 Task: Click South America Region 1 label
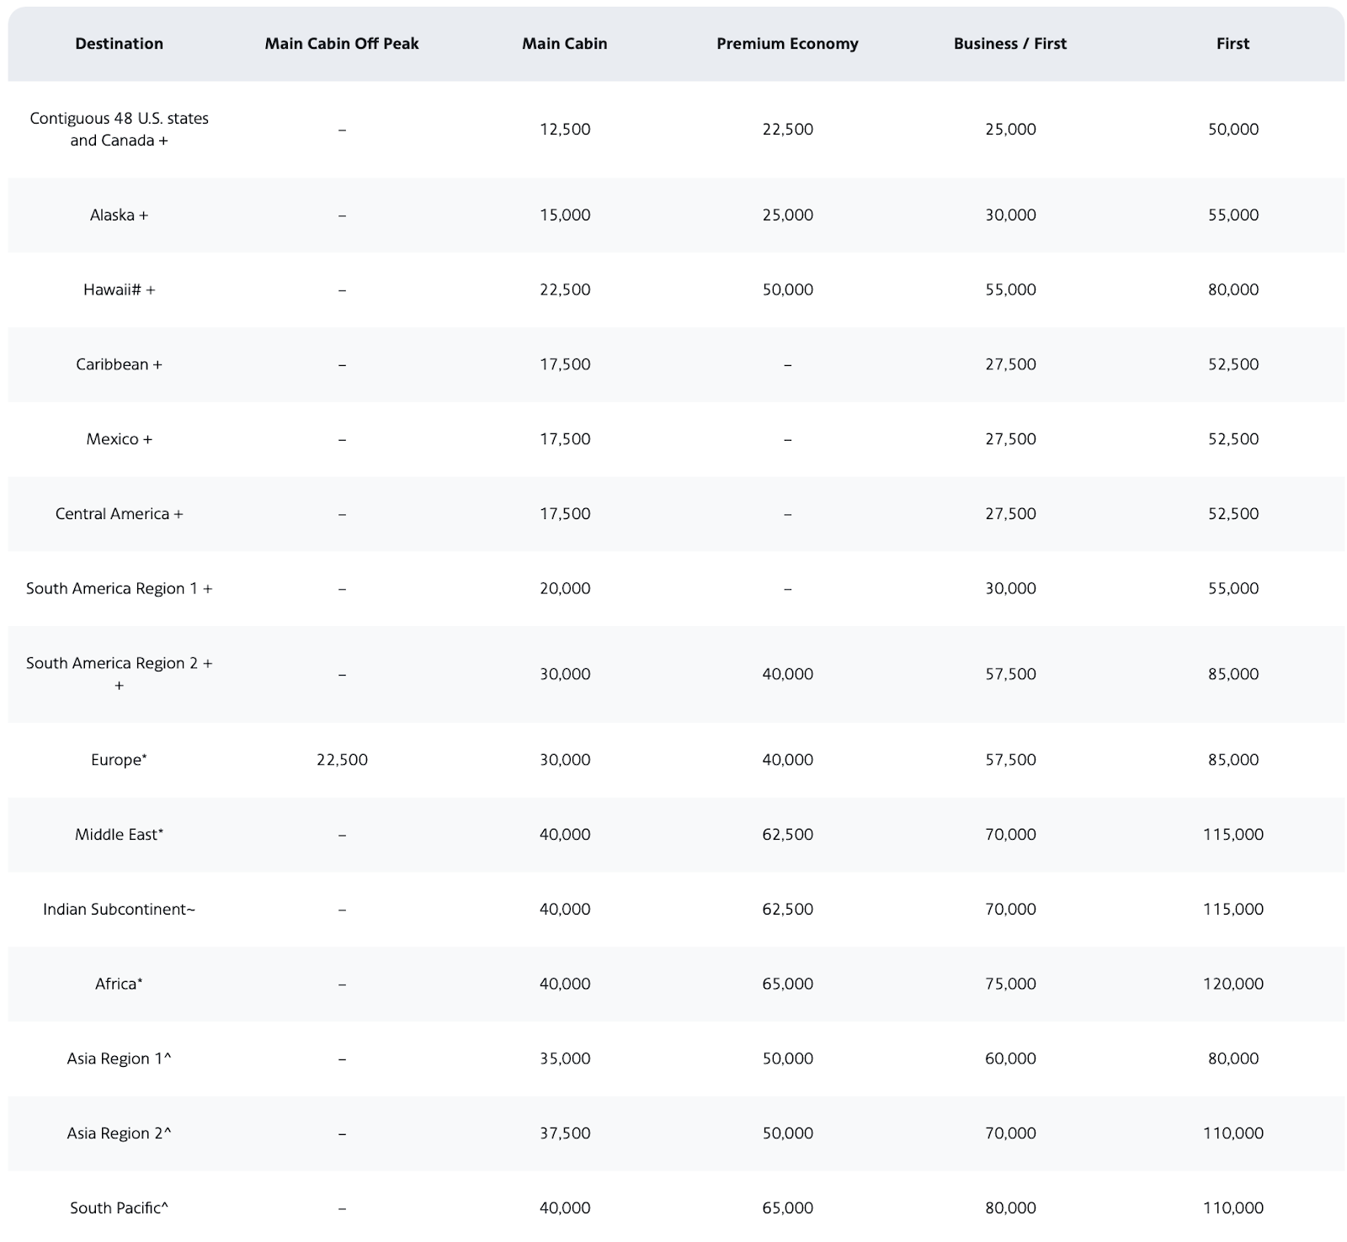(x=119, y=589)
